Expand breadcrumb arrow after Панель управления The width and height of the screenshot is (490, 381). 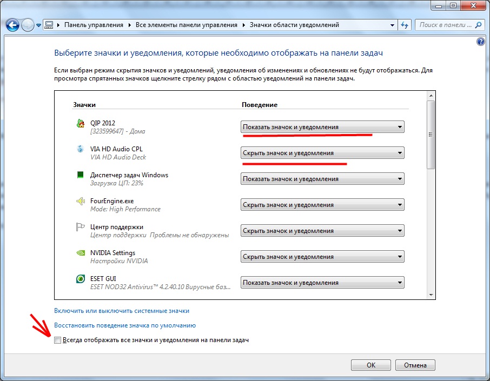pos(129,25)
